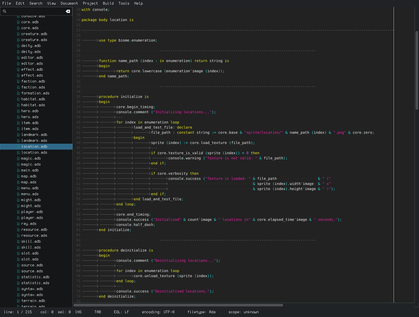
Task: Select creature.adb in the sidebar
Action: [34, 34]
